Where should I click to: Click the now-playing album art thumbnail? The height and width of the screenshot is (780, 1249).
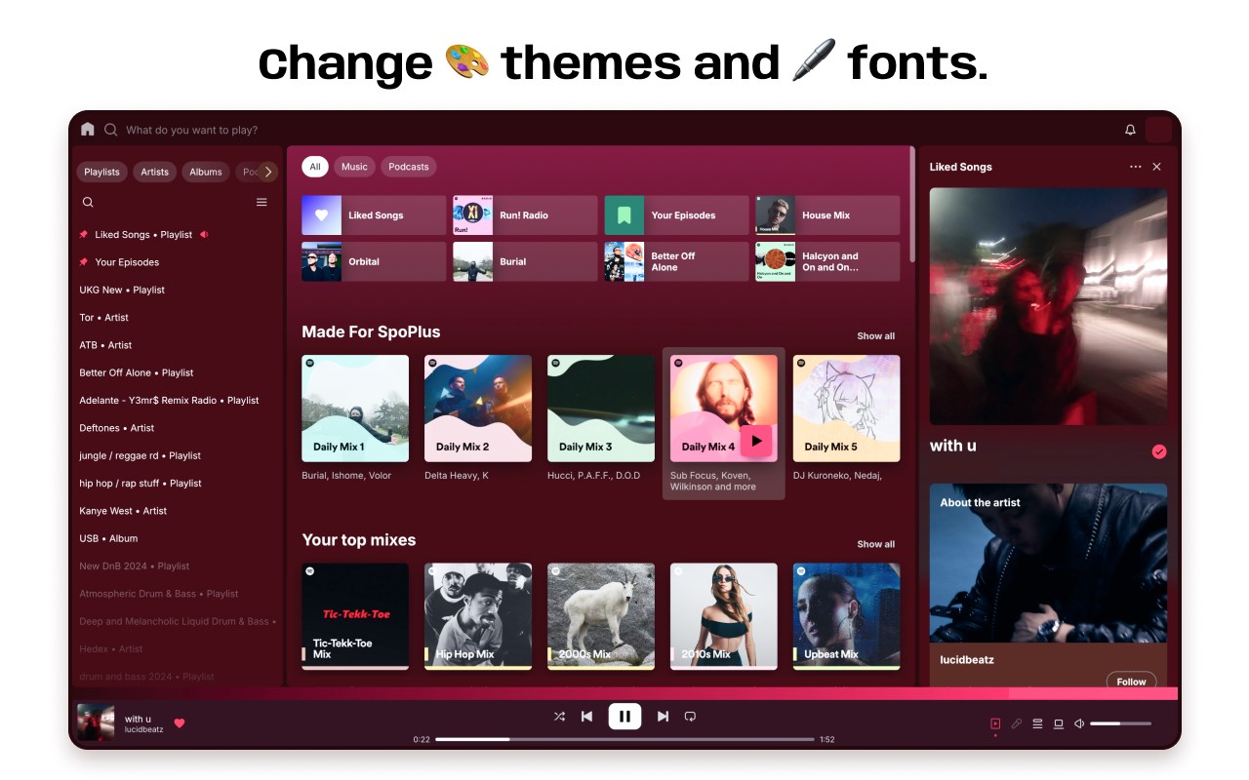(x=96, y=722)
